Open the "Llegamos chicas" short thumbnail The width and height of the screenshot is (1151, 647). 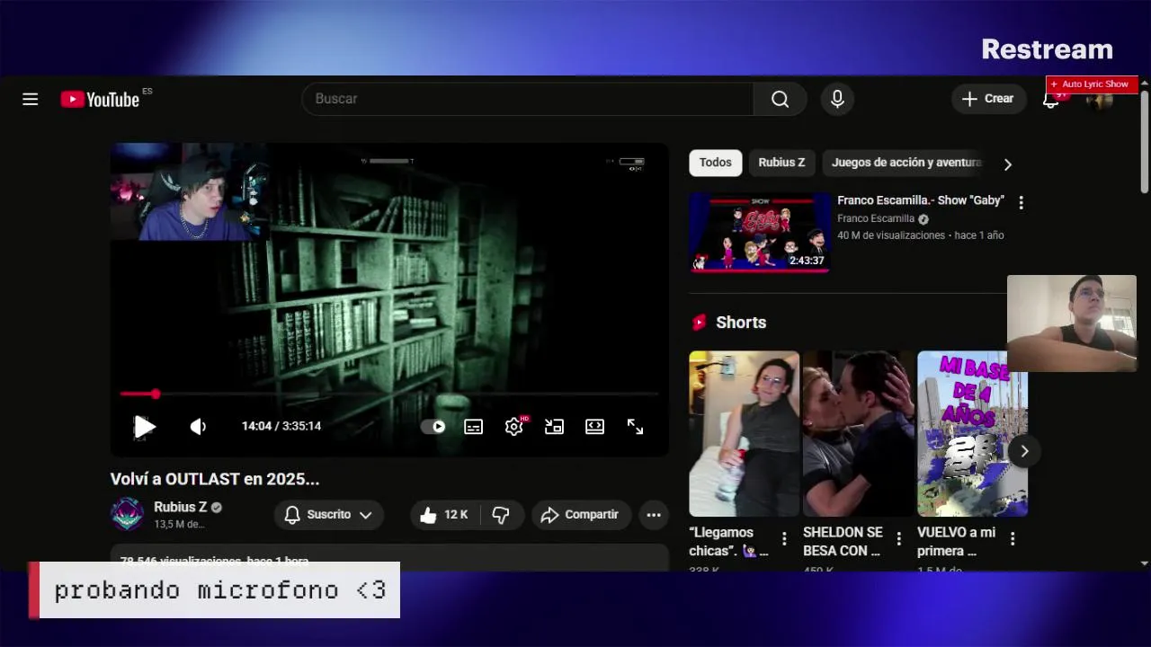[x=744, y=433]
